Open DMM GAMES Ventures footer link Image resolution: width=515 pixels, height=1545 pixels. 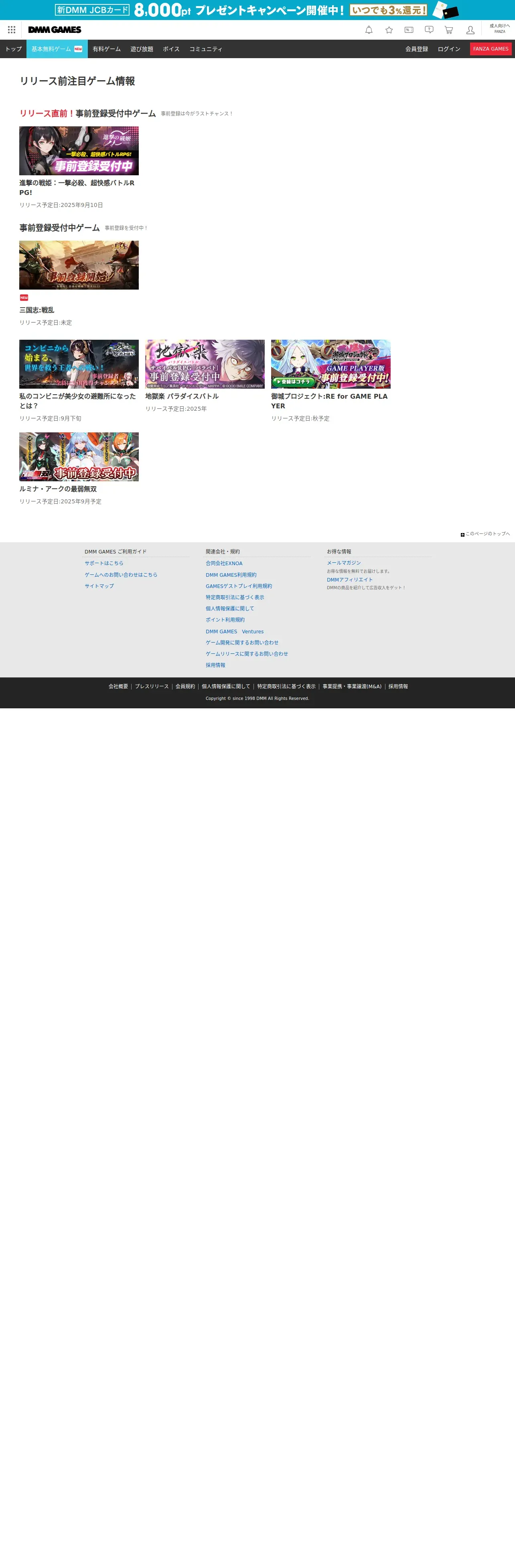coord(234,632)
